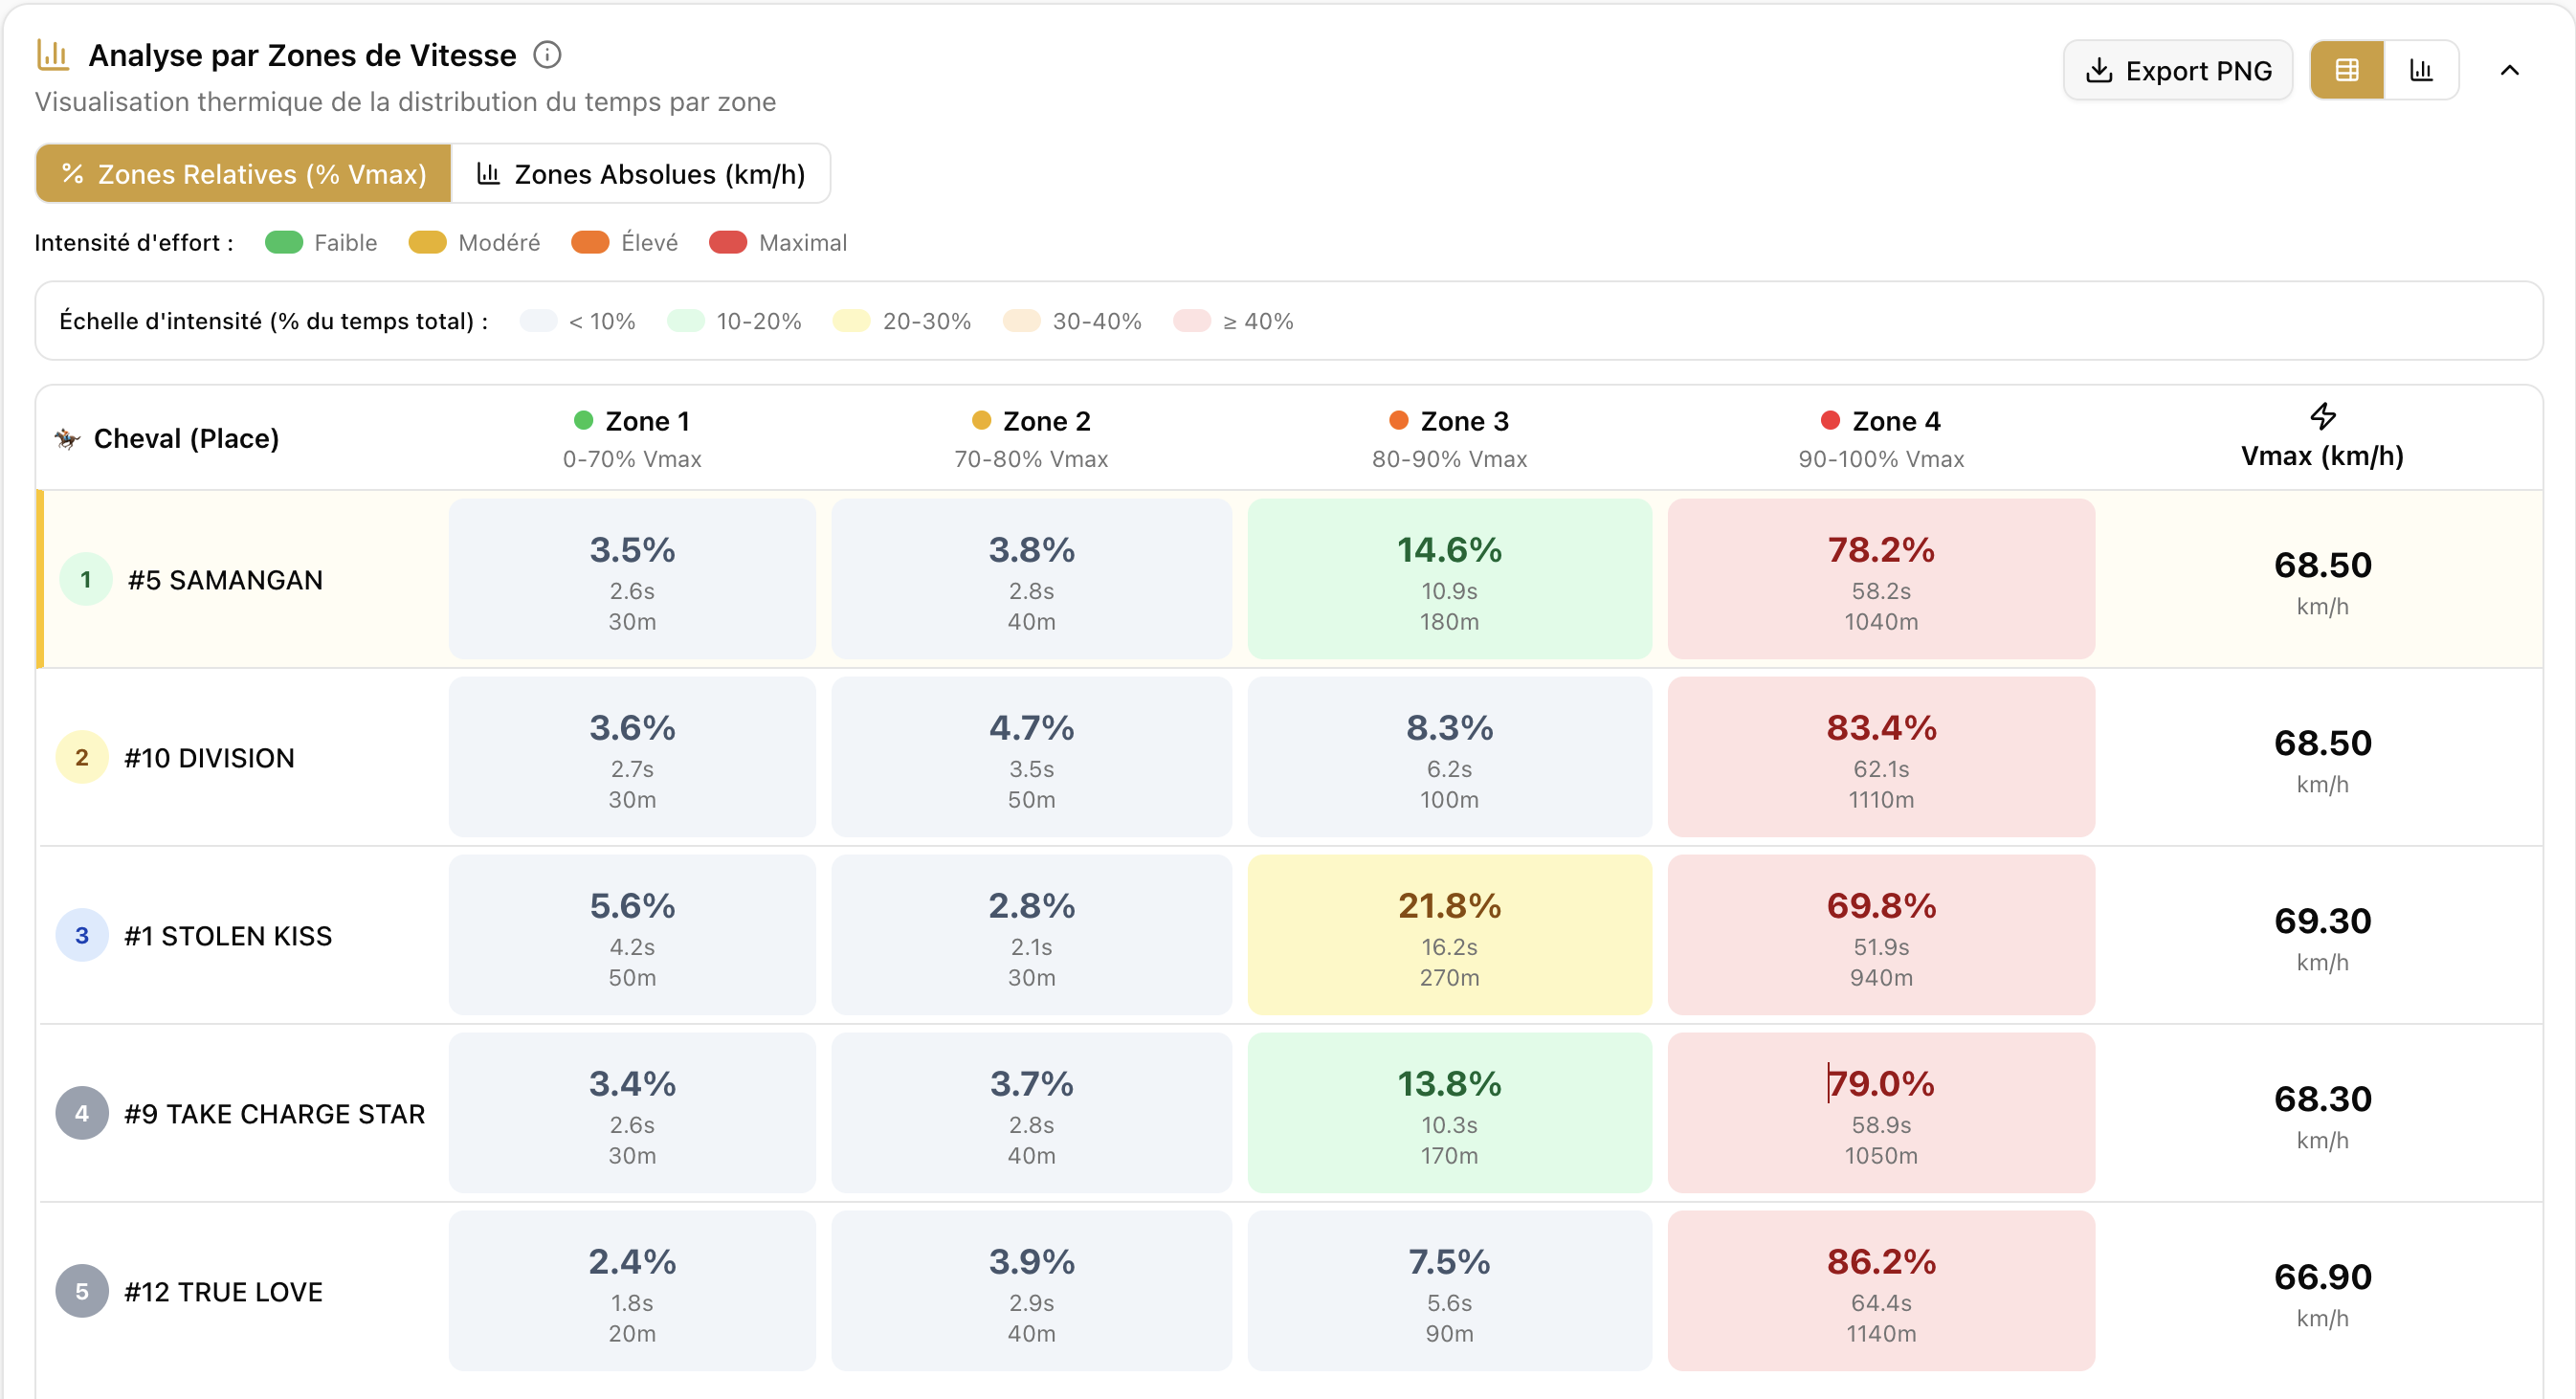Select the Zones Relatives (% Vmax) tab
Image resolution: width=2576 pixels, height=1399 pixels.
pyautogui.click(x=244, y=174)
